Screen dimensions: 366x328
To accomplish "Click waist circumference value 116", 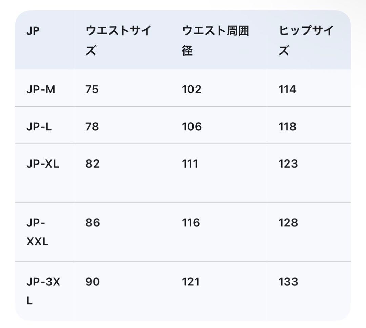I will pos(191,223).
